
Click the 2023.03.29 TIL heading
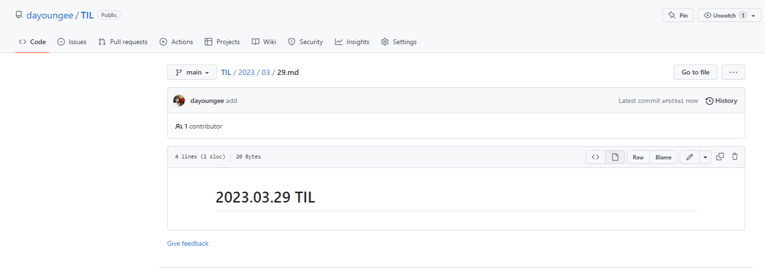click(265, 197)
